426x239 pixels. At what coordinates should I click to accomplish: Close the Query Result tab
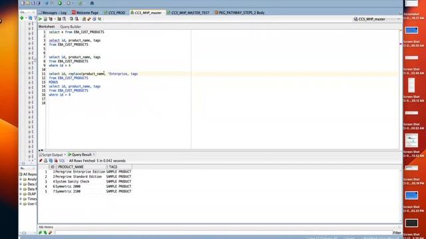(x=94, y=155)
